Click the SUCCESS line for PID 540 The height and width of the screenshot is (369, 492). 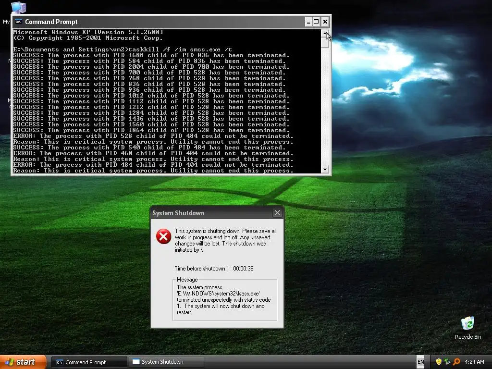[x=149, y=148]
